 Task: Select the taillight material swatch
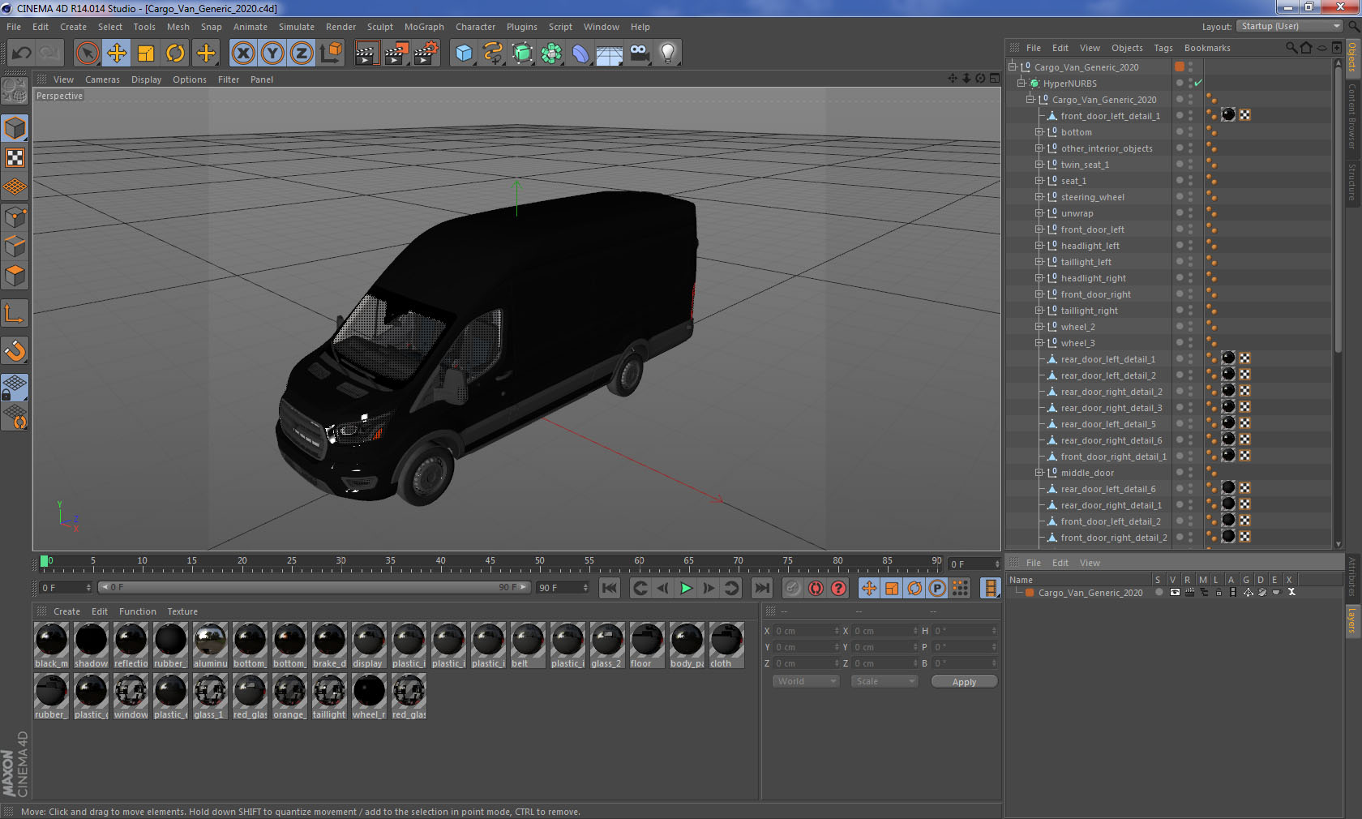tap(329, 697)
